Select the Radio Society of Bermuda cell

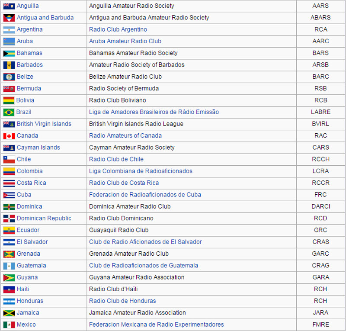point(192,88)
